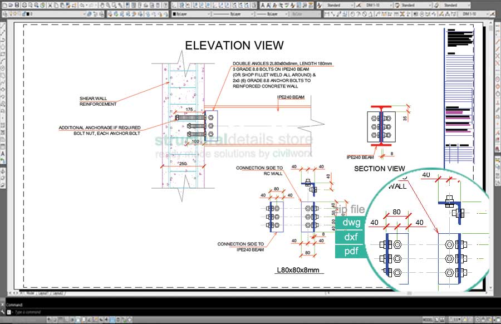This screenshot has width=501, height=324.
Task: Click the Save icon in top toolbar
Action: tap(17, 5)
